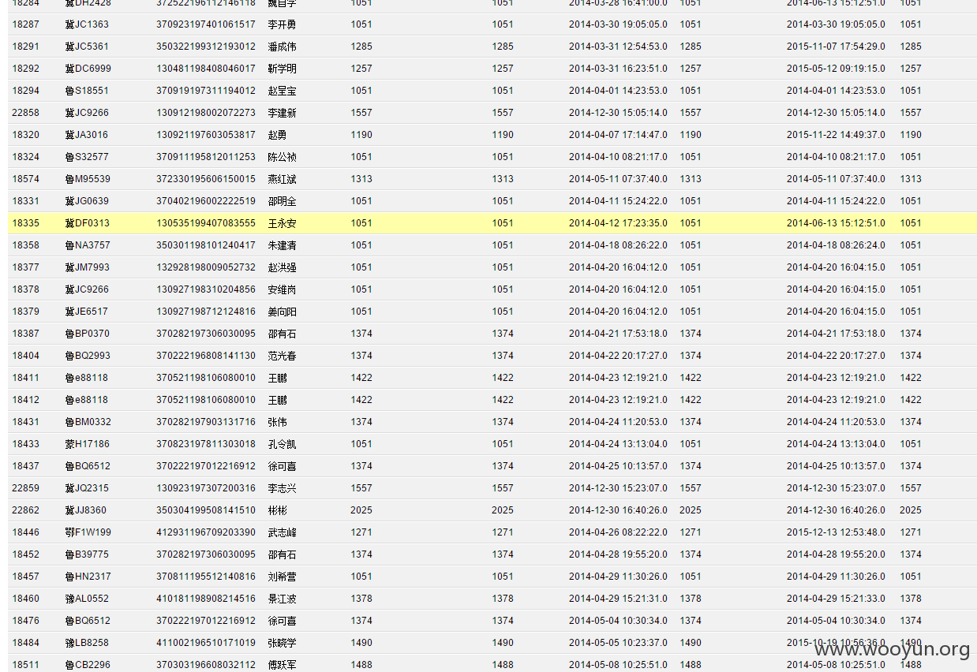Select row ID 18574
The height and width of the screenshot is (672, 977).
point(25,179)
